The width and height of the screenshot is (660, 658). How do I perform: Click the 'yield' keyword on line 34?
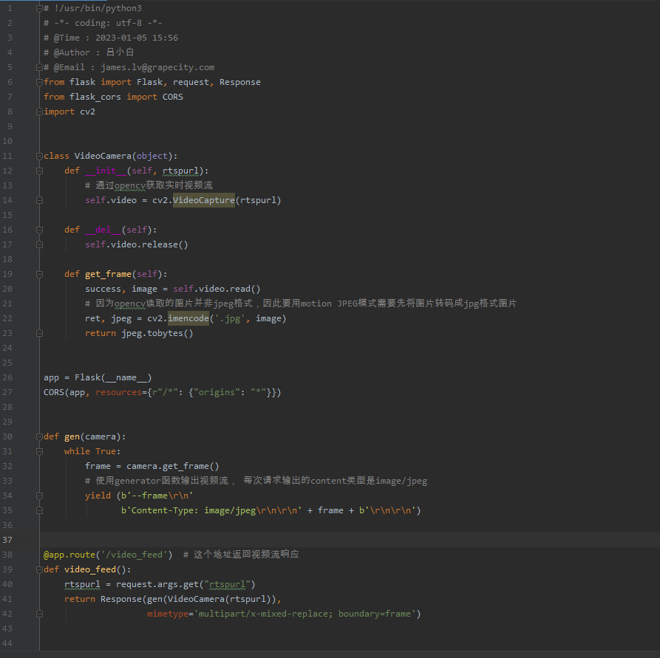point(98,496)
